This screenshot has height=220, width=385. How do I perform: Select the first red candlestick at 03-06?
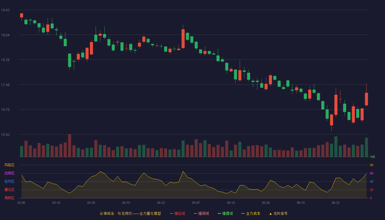[21, 15]
